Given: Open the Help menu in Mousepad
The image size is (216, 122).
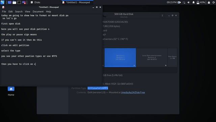Looking at the screenshot, I should coord(49,12).
